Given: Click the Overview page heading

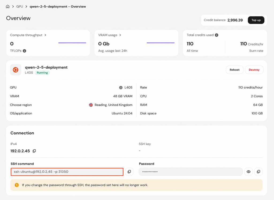Looking at the screenshot, I should click(18, 18).
